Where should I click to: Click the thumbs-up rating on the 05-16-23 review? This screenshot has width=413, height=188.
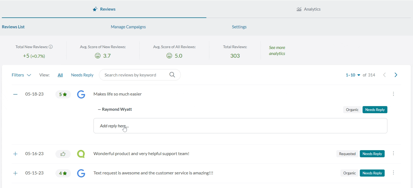63,154
